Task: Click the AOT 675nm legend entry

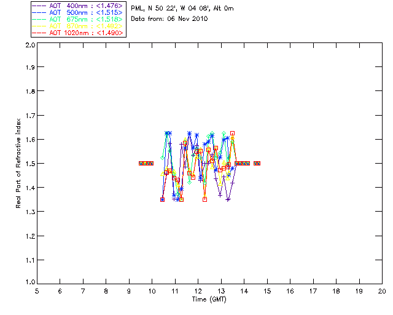Action: (x=77, y=19)
